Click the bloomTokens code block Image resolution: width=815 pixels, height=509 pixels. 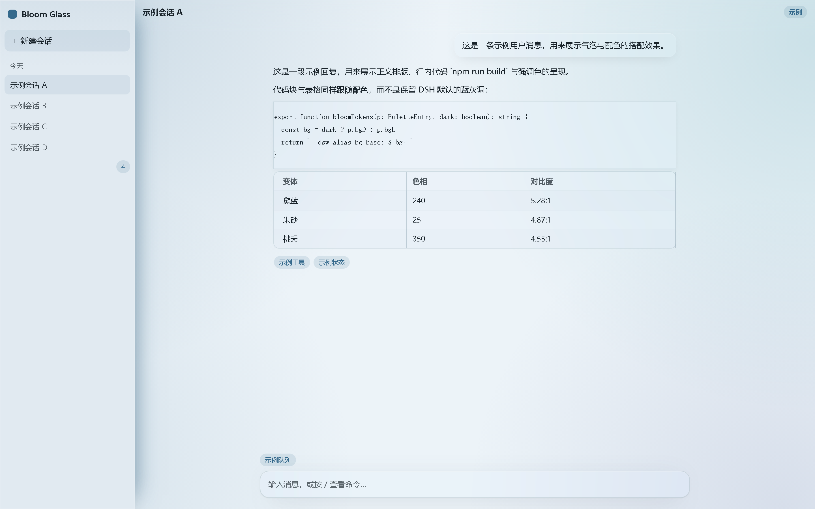[x=475, y=135]
